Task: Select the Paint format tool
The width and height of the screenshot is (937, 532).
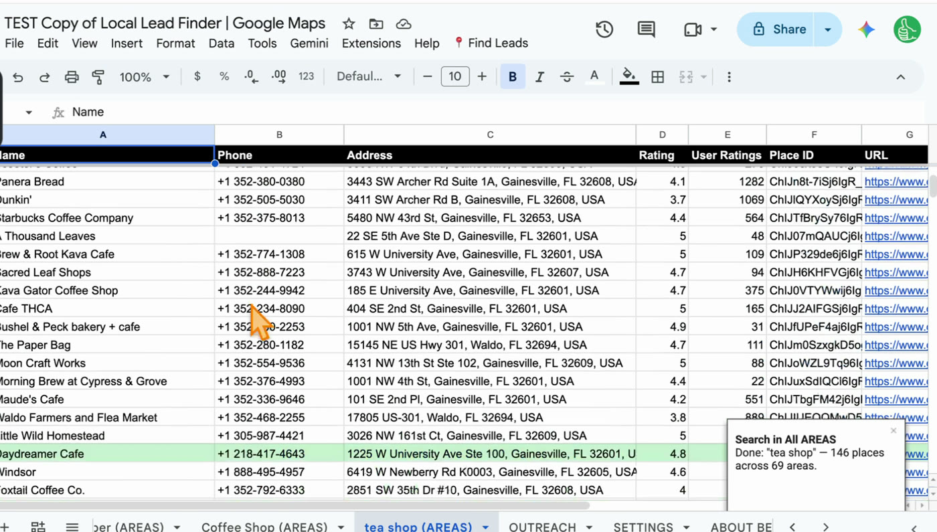Action: (98, 77)
